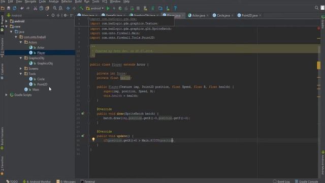The height and width of the screenshot is (183, 325).
Task: Click the Find magnifier toolbar icon
Action: (55, 8)
